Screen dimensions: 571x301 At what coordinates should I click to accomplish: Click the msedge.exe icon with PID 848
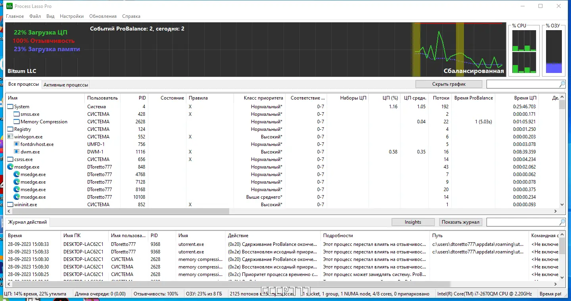[x=11, y=167]
